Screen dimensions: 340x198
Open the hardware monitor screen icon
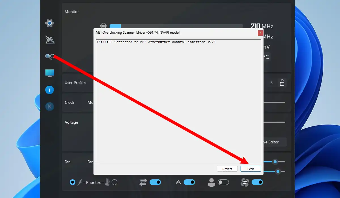click(x=50, y=73)
